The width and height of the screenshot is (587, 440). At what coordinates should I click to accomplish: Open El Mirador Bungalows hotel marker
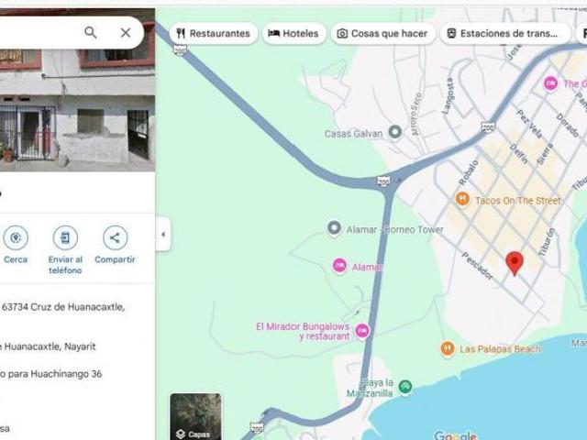[362, 331]
